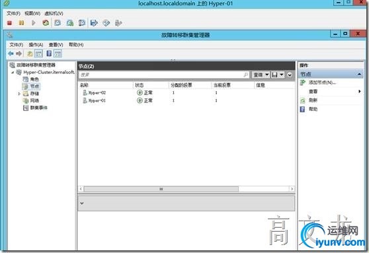Click the 信息 column header
Screen dimensions: 369x253
pos(261,85)
